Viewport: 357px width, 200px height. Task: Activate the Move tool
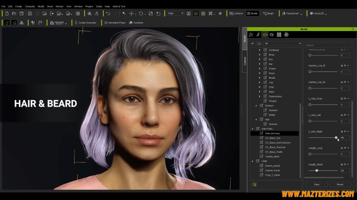coord(131,14)
